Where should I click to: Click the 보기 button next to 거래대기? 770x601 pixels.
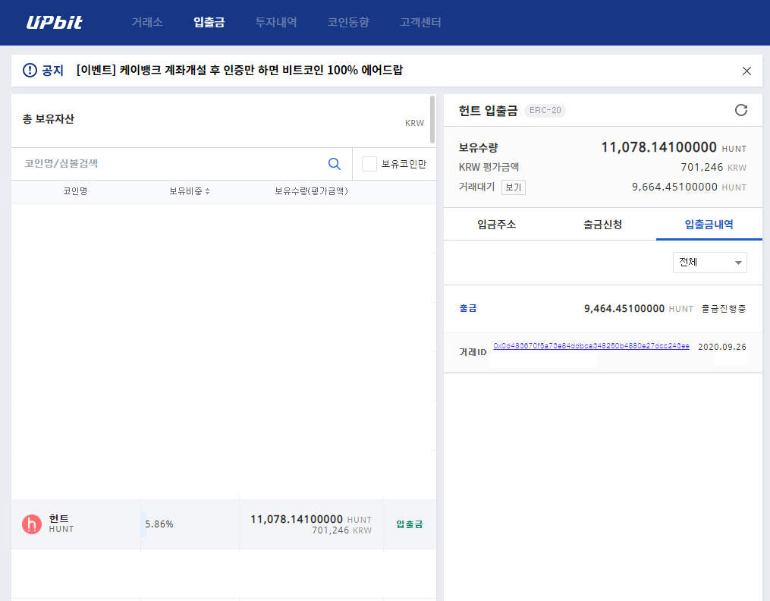[x=513, y=187]
